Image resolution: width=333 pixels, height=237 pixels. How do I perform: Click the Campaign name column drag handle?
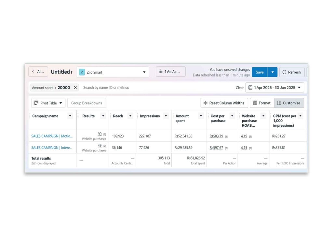(30, 116)
